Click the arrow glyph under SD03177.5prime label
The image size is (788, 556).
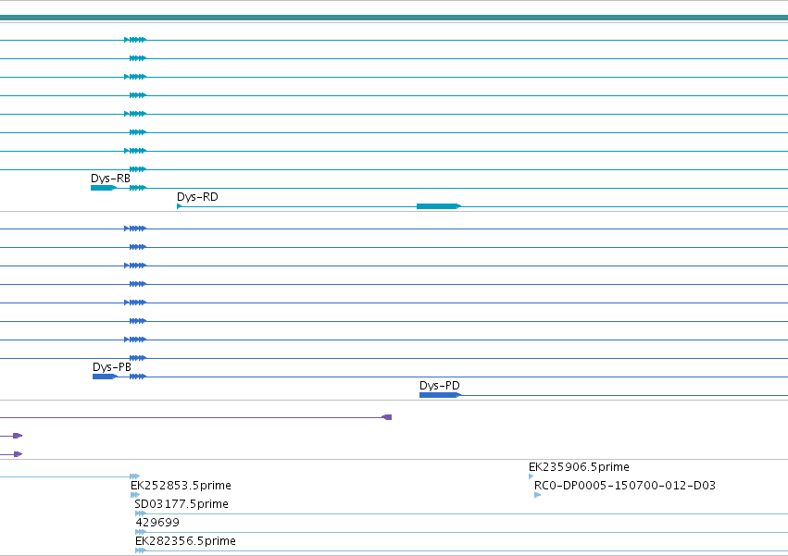[x=141, y=513]
